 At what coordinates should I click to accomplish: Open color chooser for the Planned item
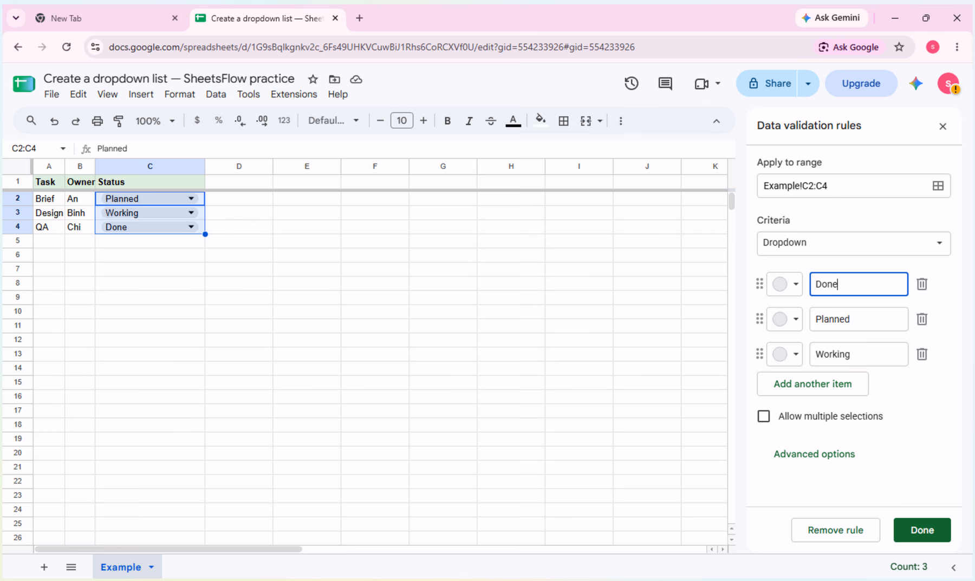point(784,319)
